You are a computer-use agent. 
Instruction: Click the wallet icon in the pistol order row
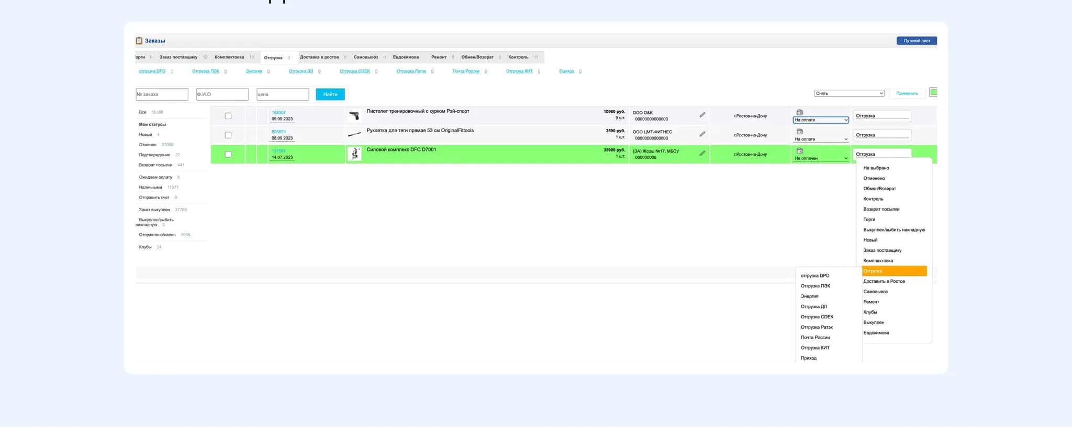(799, 112)
